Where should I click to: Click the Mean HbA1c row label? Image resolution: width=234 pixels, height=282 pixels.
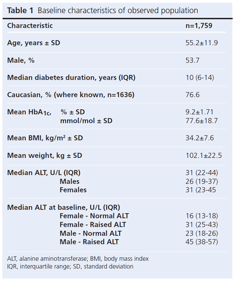(x=29, y=112)
